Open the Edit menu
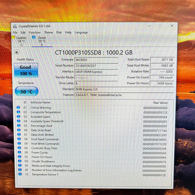Image resolution: width=195 pixels, height=195 pixels. tap(23, 32)
